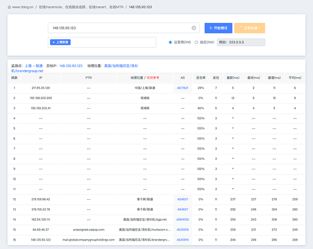This screenshot has height=249, width=313.
Task: Focus the custom DNS input field
Action: click(241, 42)
